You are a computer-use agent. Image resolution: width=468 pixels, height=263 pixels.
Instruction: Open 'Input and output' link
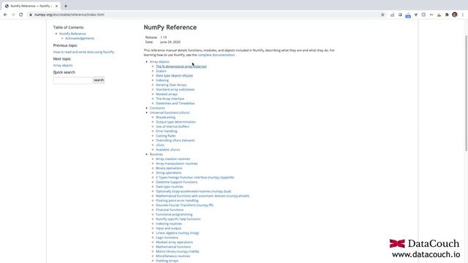pos(168,228)
